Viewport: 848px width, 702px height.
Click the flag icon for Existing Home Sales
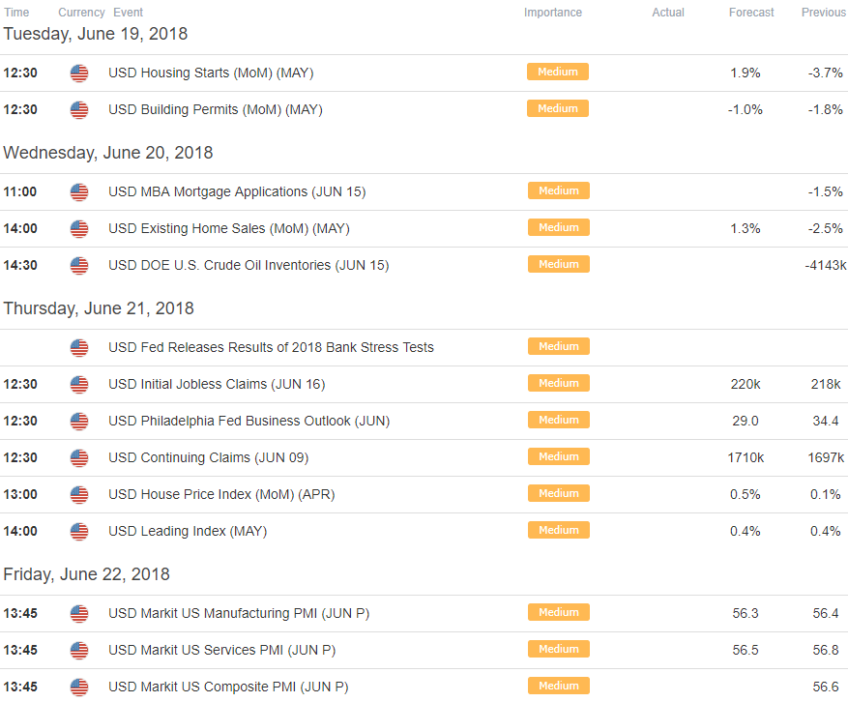click(x=79, y=229)
